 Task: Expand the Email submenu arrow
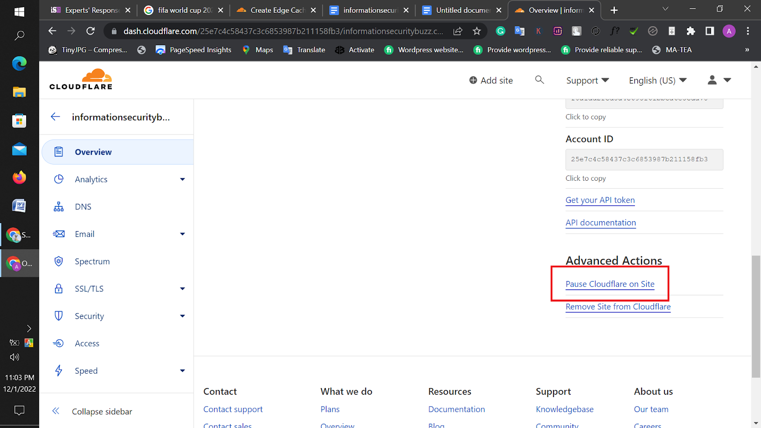click(x=183, y=234)
